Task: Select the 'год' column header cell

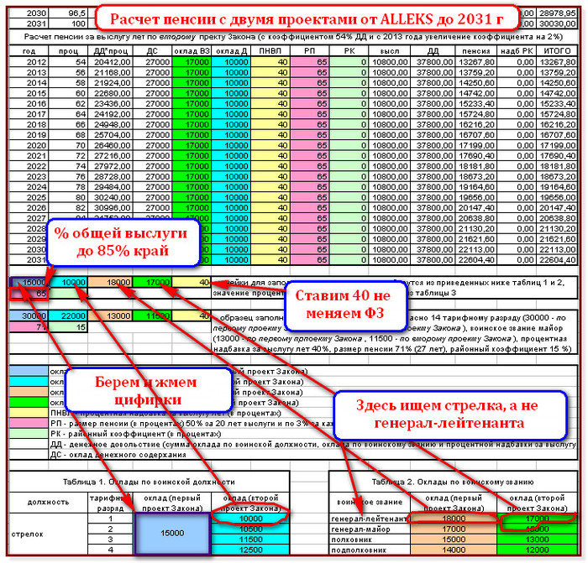Action: 29,51
